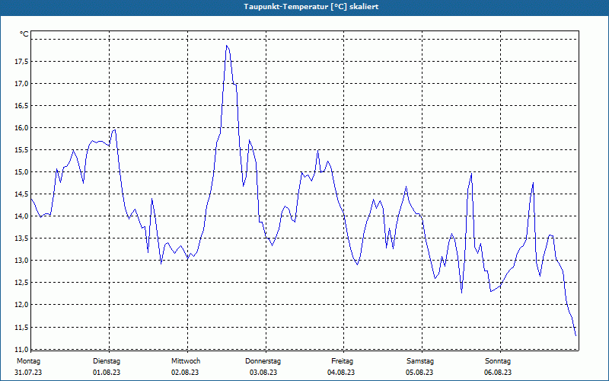Image resolution: width=609 pixels, height=381 pixels.
Task: Click the 14,0 y-axis label
Action: (22, 216)
